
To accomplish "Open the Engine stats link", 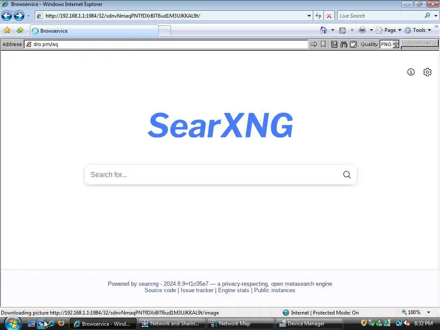I will tap(233, 290).
